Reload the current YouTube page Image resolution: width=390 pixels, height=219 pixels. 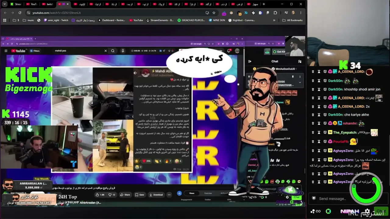[20, 13]
